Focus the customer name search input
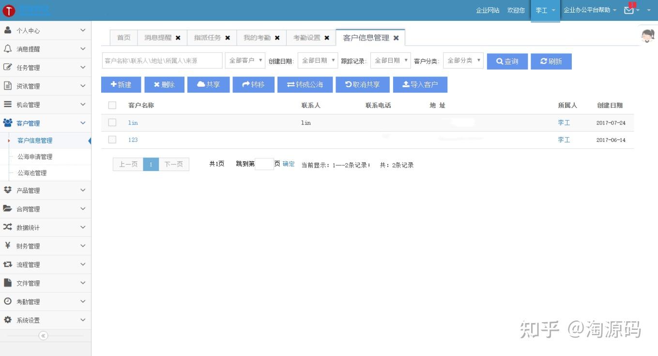Image resolution: width=658 pixels, height=356 pixels. (x=162, y=61)
